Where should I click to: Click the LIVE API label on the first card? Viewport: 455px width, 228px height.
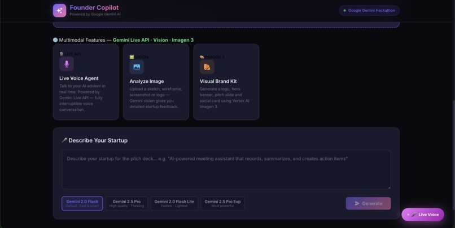[70, 54]
